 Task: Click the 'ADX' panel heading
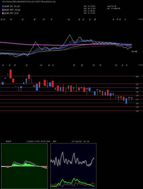click(x=55, y=141)
